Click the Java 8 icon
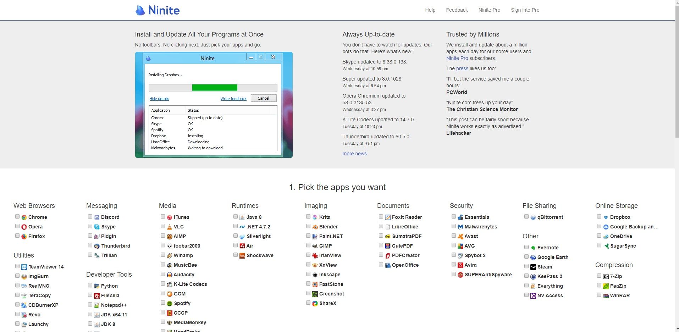Viewport: 679px width, 332px height. click(x=242, y=217)
